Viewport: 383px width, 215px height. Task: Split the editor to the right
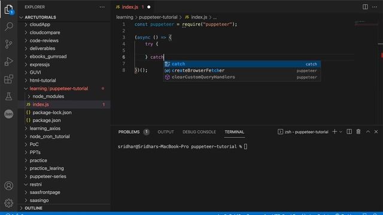coord(365,7)
